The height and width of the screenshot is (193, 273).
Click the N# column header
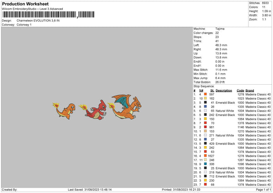click(x=201, y=91)
